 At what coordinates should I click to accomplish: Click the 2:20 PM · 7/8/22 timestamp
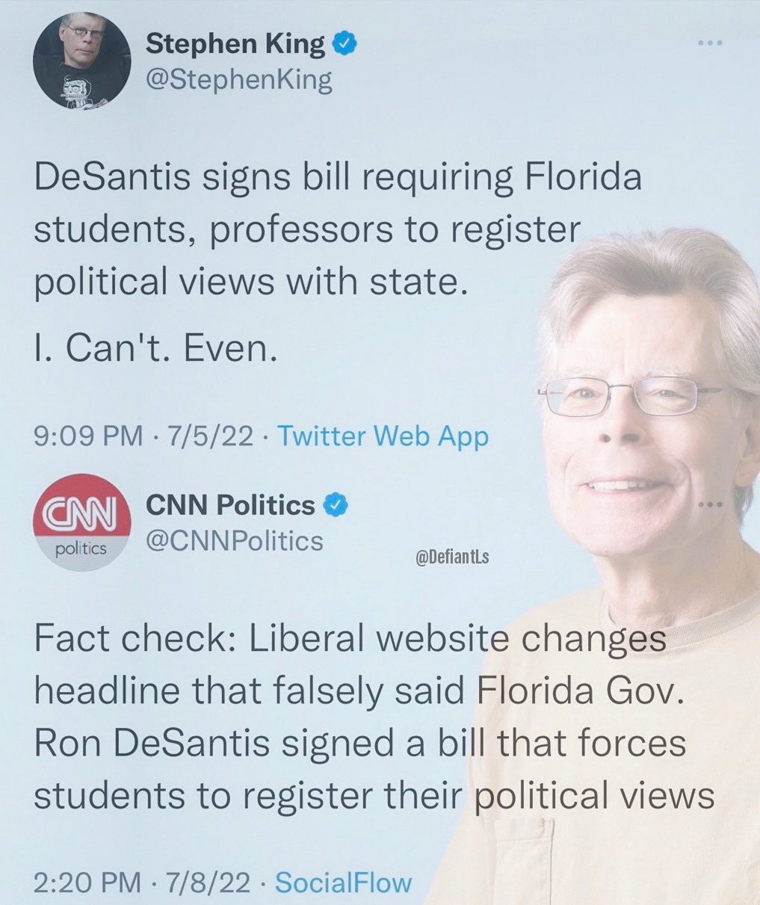pos(141,883)
